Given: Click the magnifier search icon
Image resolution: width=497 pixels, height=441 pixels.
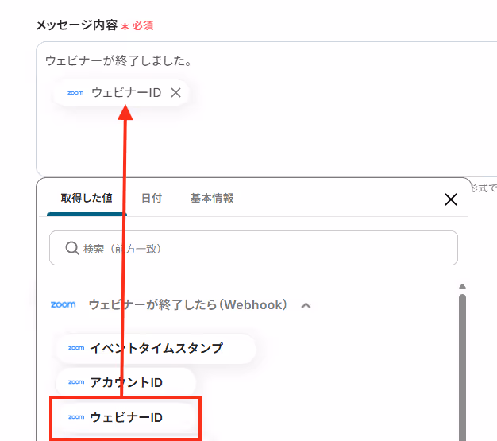Looking at the screenshot, I should point(72,248).
